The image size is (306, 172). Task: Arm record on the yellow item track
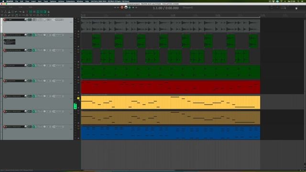(x=4, y=96)
